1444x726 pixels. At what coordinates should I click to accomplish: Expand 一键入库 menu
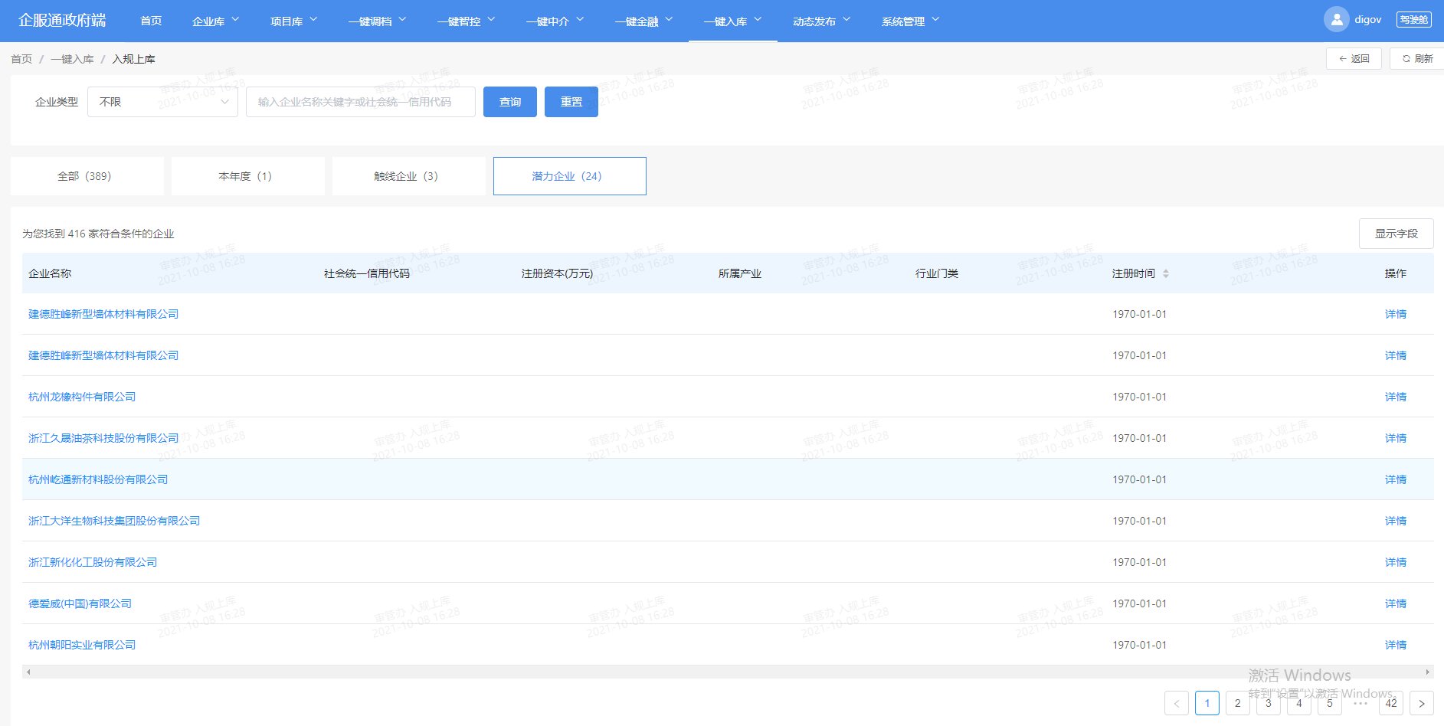pyautogui.click(x=733, y=21)
